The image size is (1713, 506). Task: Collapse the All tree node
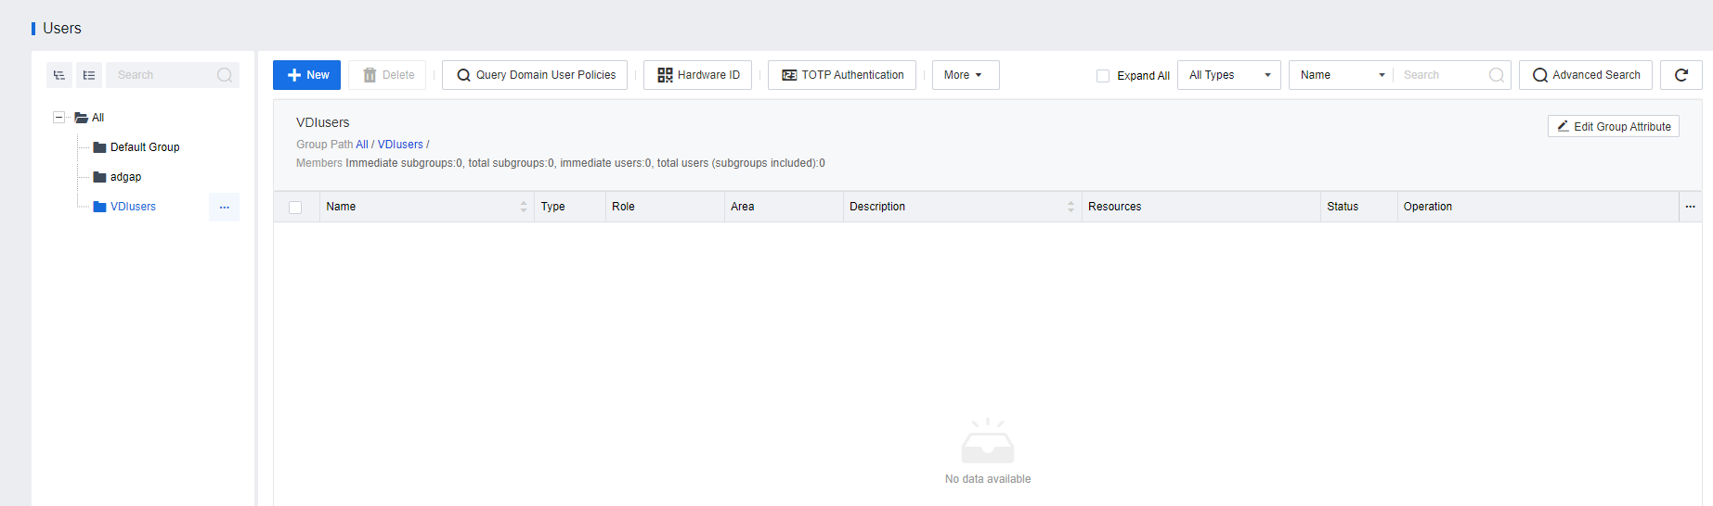pos(58,118)
